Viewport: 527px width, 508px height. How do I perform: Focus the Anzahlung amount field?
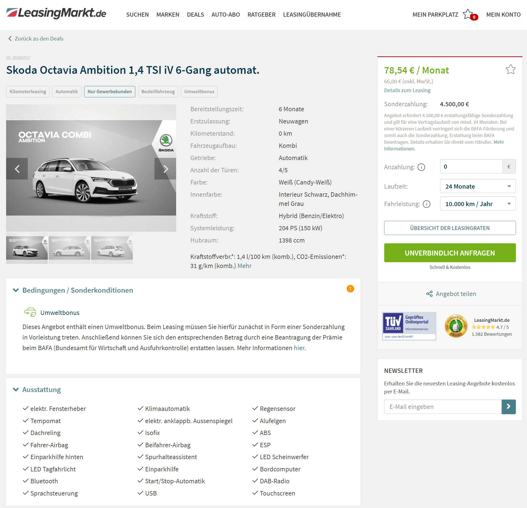471,166
